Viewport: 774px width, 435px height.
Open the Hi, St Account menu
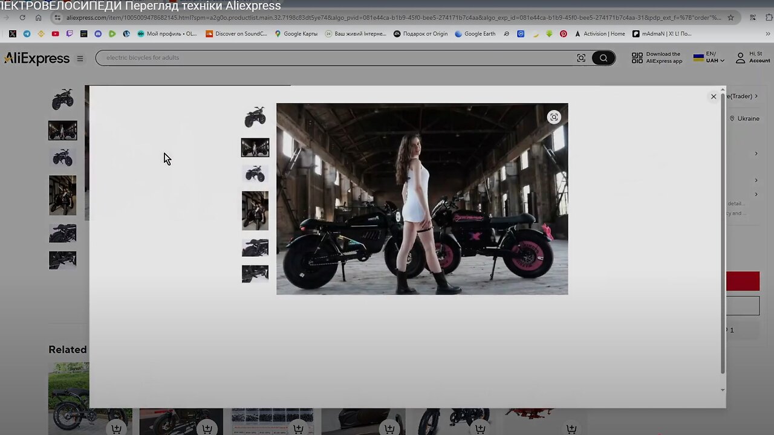point(753,58)
